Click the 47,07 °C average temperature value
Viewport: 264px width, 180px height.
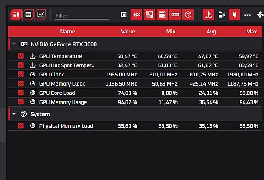208,56
